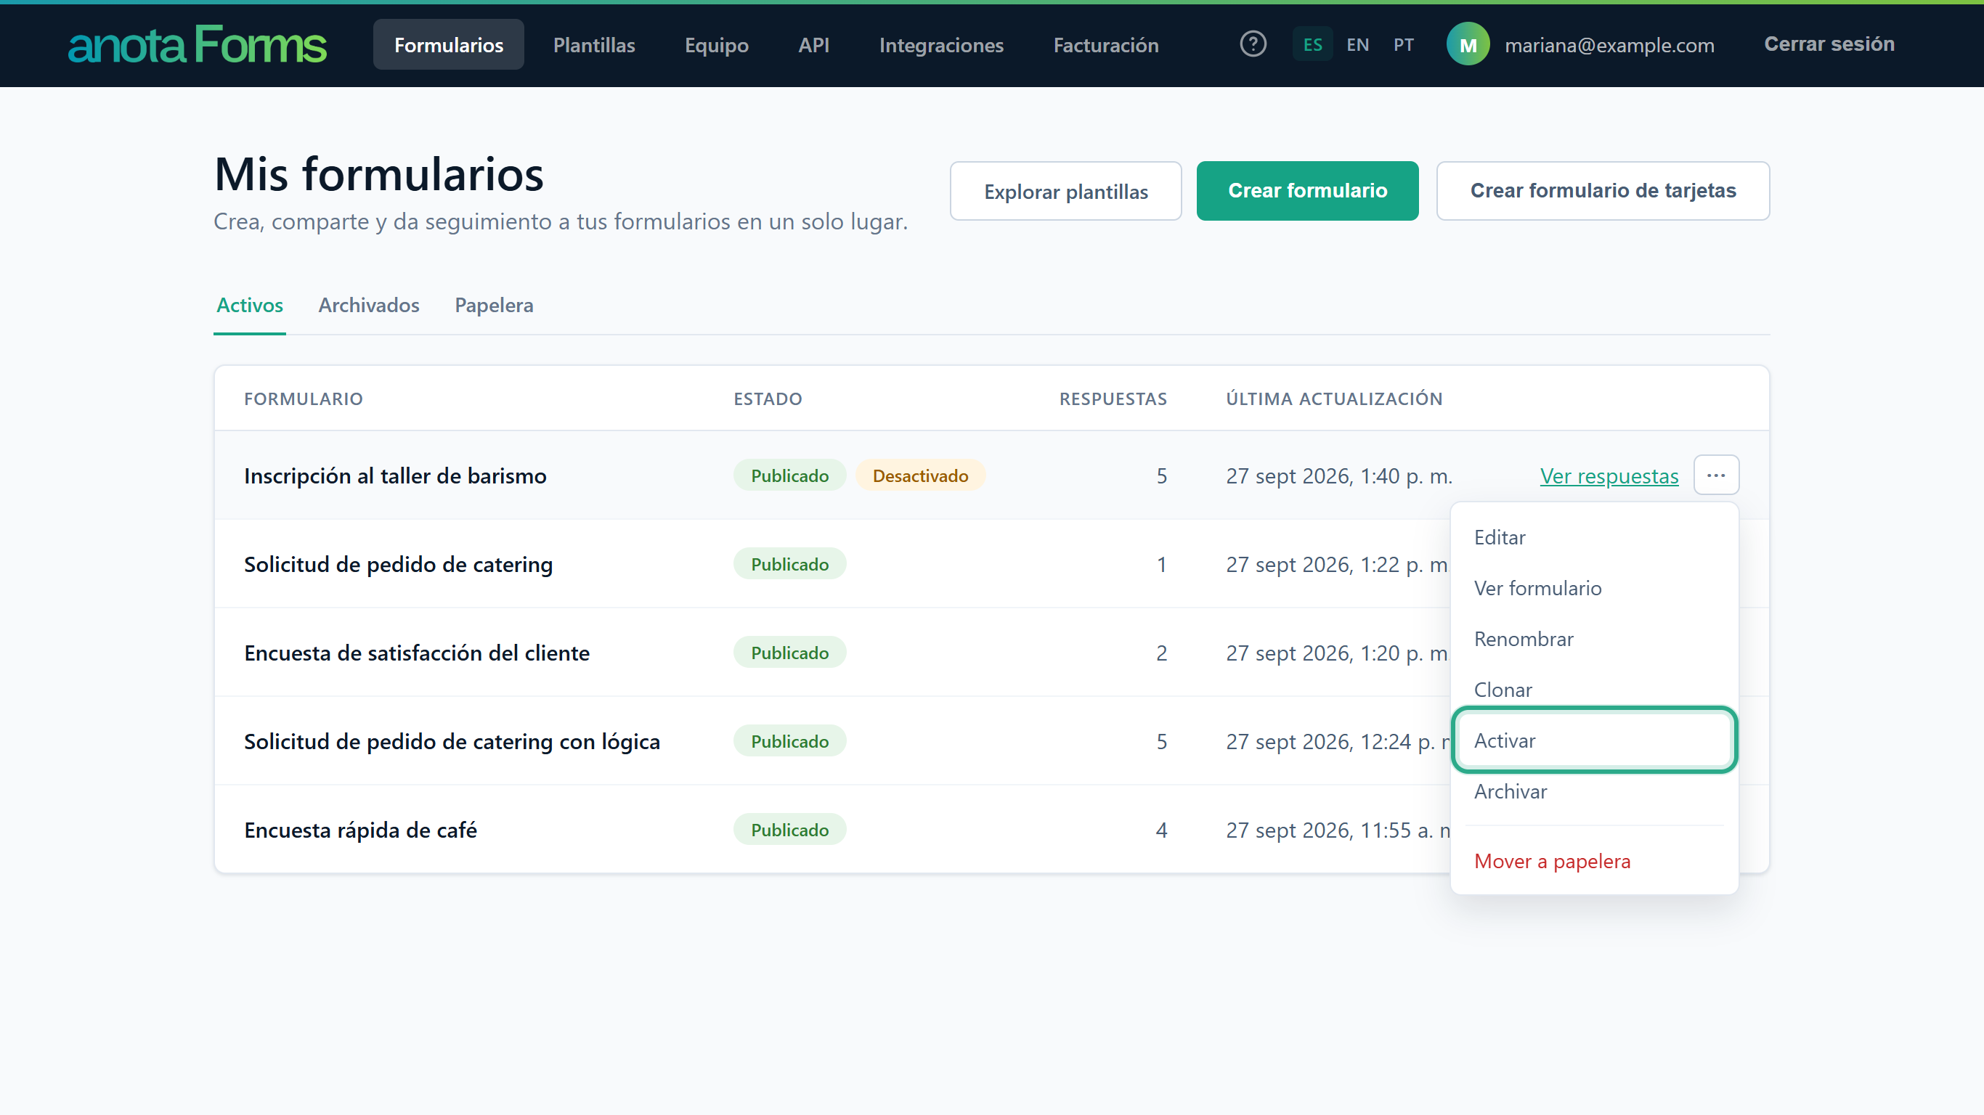The width and height of the screenshot is (1984, 1115).
Task: Click Encuesta de satisfacción del cliente
Action: (x=417, y=653)
